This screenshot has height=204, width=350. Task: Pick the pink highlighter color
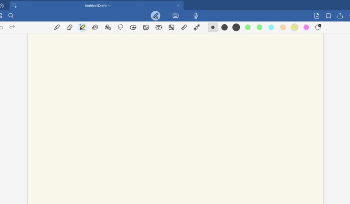306,27
